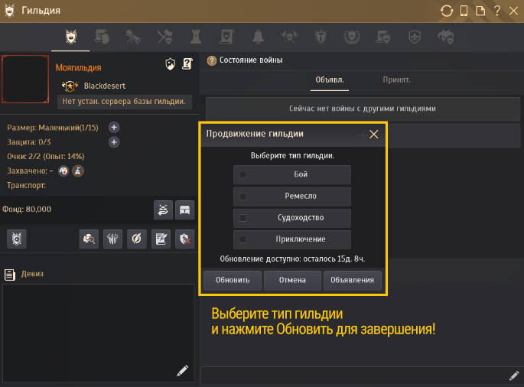
Task: Click the document page icon in title bar
Action: (480, 11)
